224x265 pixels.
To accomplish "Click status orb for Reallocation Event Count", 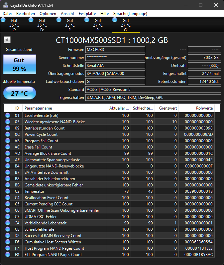I will [x=8, y=197].
